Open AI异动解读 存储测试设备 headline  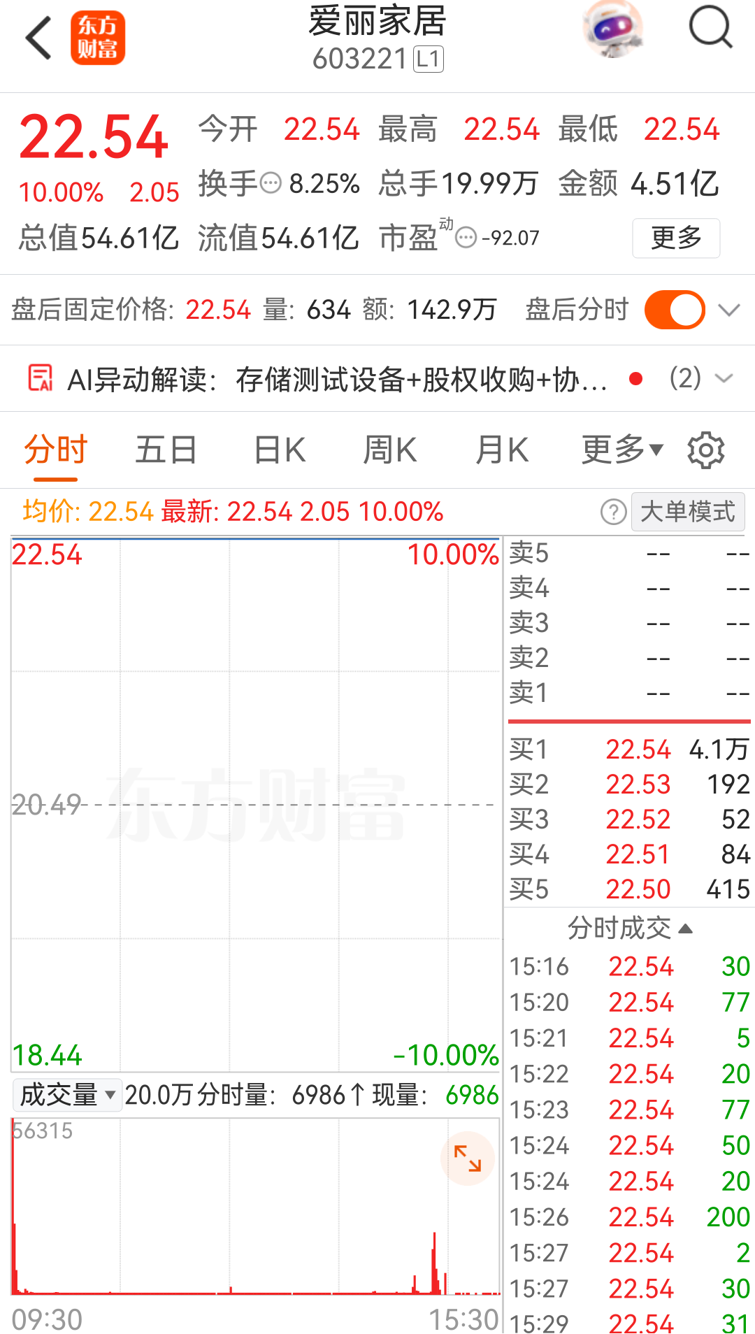(x=421, y=380)
